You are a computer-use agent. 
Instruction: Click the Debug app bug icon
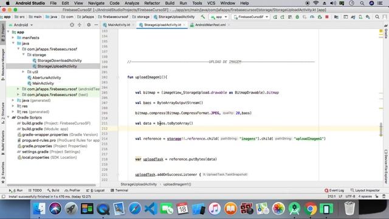click(297, 17)
